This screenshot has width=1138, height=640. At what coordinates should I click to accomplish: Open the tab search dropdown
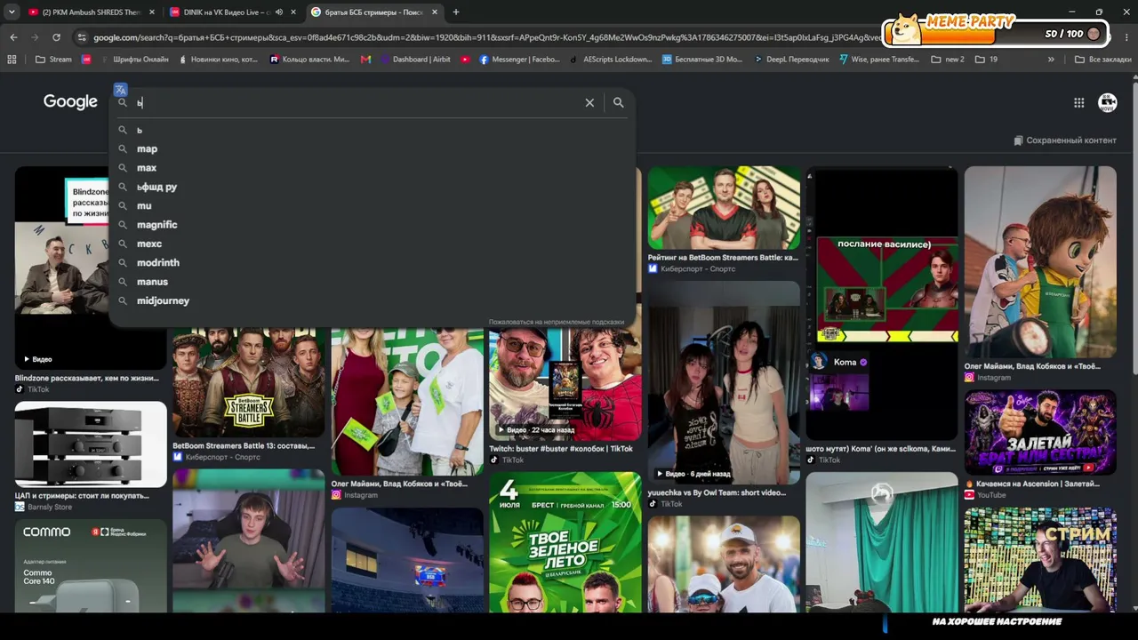point(12,12)
